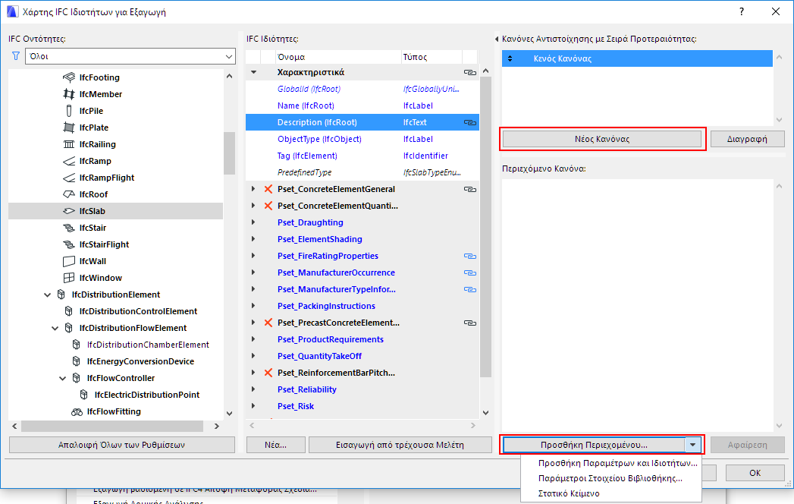Image resolution: width=794 pixels, height=504 pixels.
Task: Click the 'Προσθήκη Περιεχομένου...' button
Action: pos(594,446)
